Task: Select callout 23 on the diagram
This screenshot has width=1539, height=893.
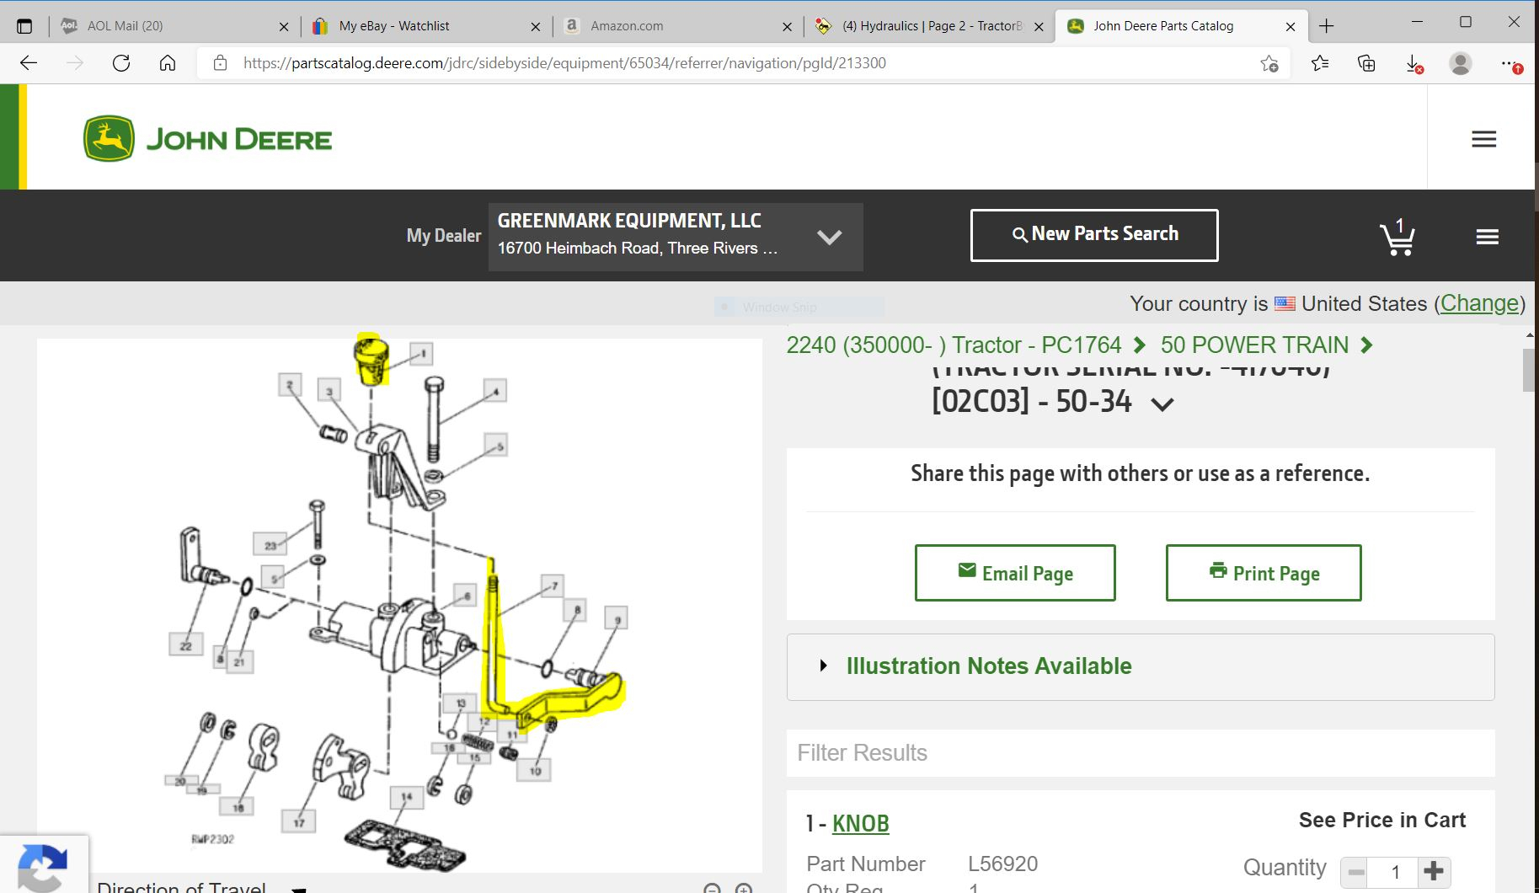Action: pos(270,545)
